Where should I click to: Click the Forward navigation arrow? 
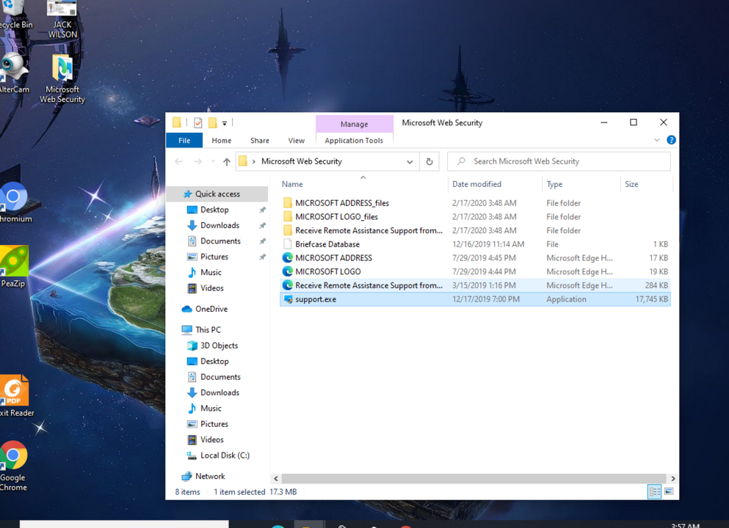pos(198,161)
